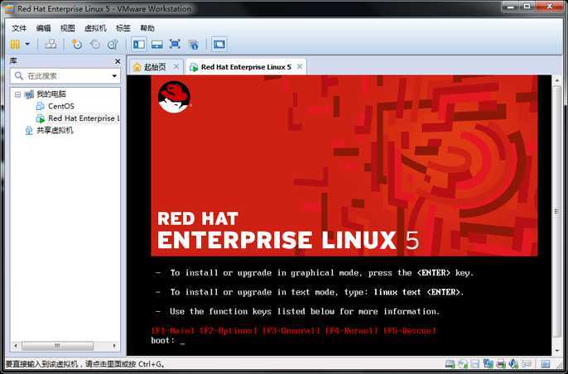Click the Unity mode toolbar icon
This screenshot has height=374, width=568.
pyautogui.click(x=194, y=45)
